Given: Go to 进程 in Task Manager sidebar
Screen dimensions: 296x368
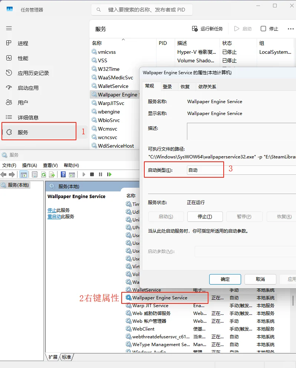Looking at the screenshot, I should click(x=23, y=43).
